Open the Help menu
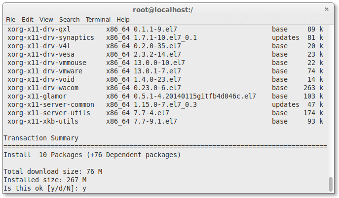 [x=123, y=20]
